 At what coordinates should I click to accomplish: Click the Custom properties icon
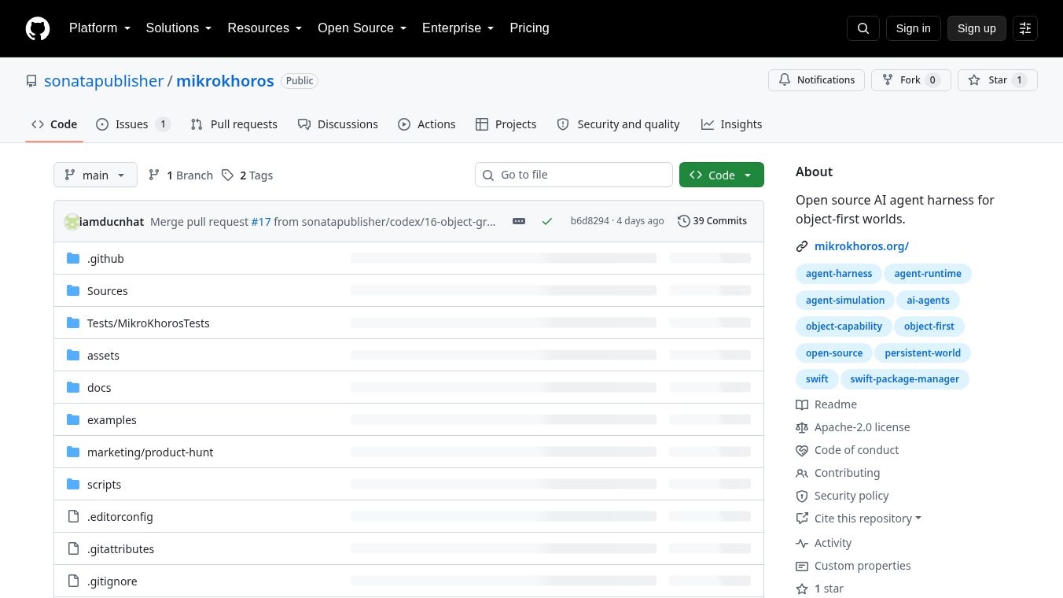coord(802,566)
